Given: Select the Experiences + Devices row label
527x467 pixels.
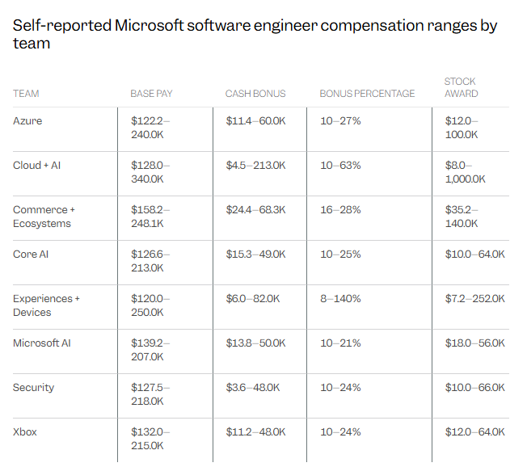Looking at the screenshot, I should click(x=46, y=305).
